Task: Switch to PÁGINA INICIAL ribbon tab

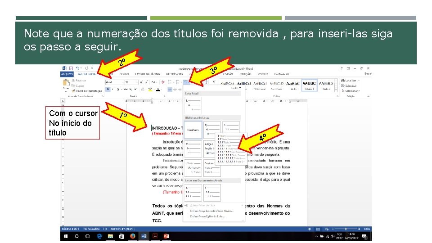Action: [87, 74]
